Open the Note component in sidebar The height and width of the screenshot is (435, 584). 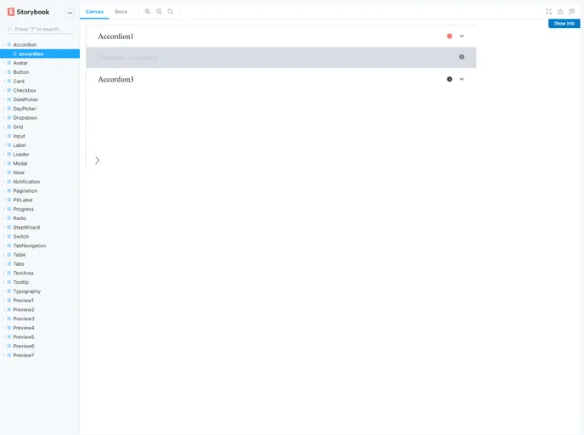[19, 172]
